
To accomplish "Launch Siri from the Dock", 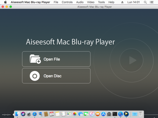I will [23, 114].
